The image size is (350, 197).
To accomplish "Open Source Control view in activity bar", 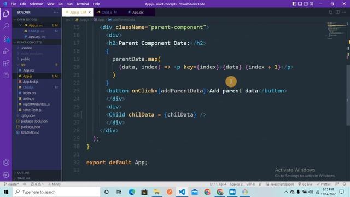I will [6, 39].
